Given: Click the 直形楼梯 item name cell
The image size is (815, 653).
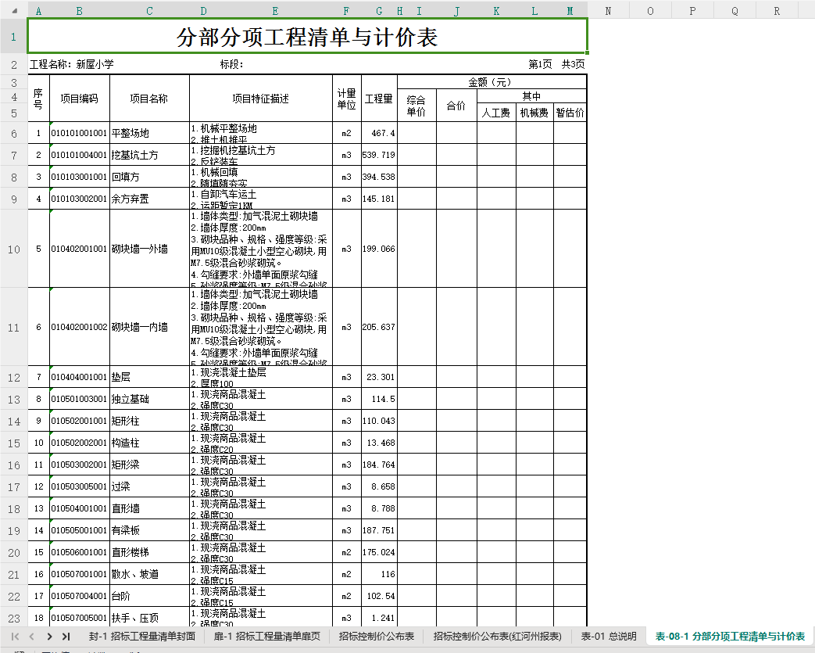Looking at the screenshot, I should pos(150,552).
